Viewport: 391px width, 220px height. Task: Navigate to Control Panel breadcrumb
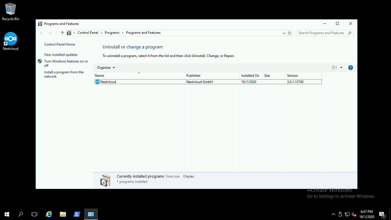tap(88, 33)
